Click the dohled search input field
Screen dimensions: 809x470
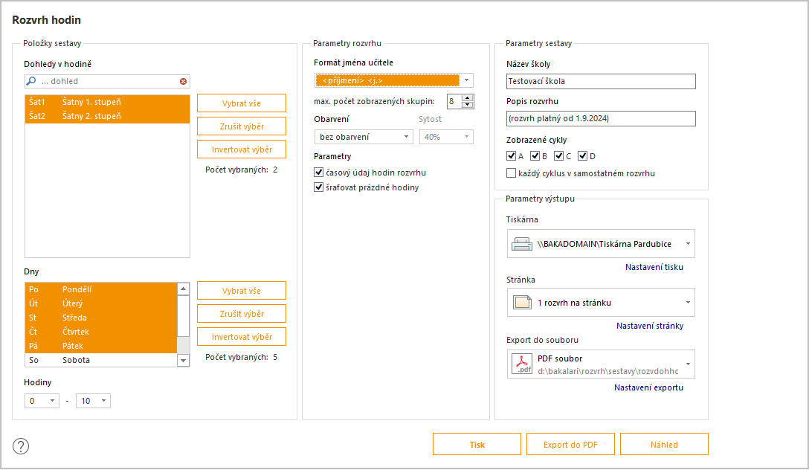107,81
